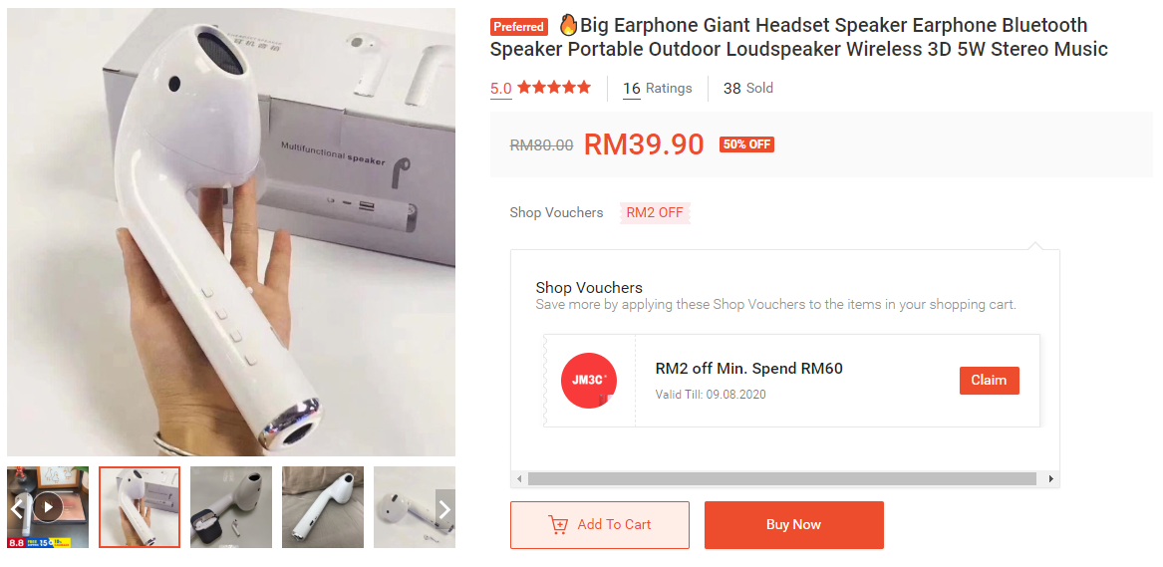The width and height of the screenshot is (1163, 567).
Task: Go to previous thumbnails with left arrow
Action: pos(17,508)
